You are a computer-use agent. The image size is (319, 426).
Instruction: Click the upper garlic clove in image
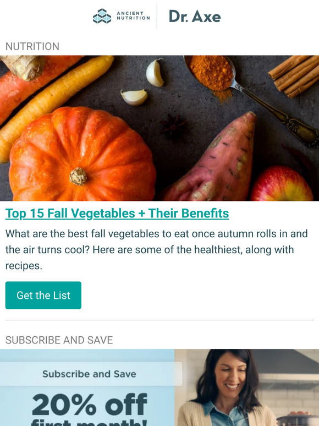155,73
